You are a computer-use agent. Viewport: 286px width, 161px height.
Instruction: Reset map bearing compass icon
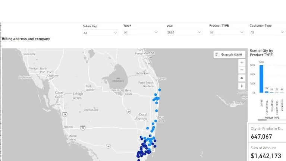[242, 86]
